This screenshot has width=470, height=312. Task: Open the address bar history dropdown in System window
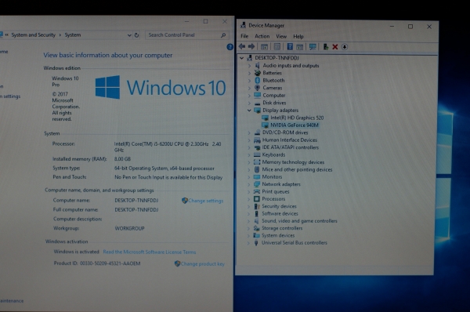[x=129, y=35]
